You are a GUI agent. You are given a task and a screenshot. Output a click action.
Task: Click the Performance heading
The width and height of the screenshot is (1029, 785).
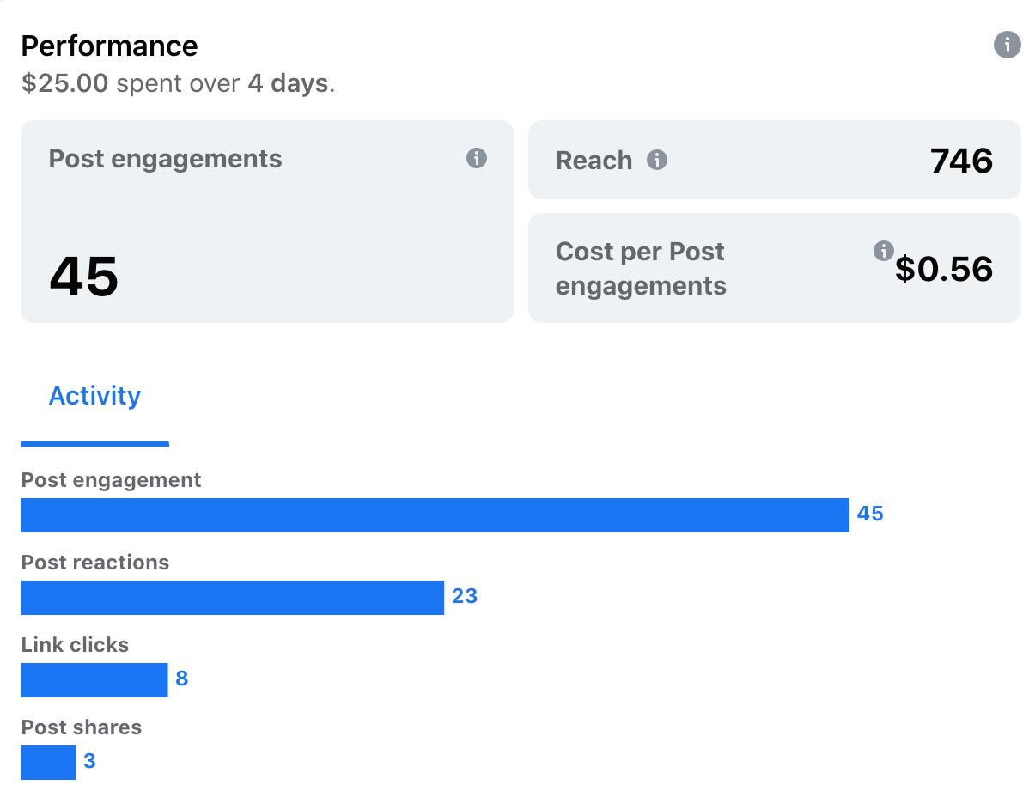coord(109,46)
